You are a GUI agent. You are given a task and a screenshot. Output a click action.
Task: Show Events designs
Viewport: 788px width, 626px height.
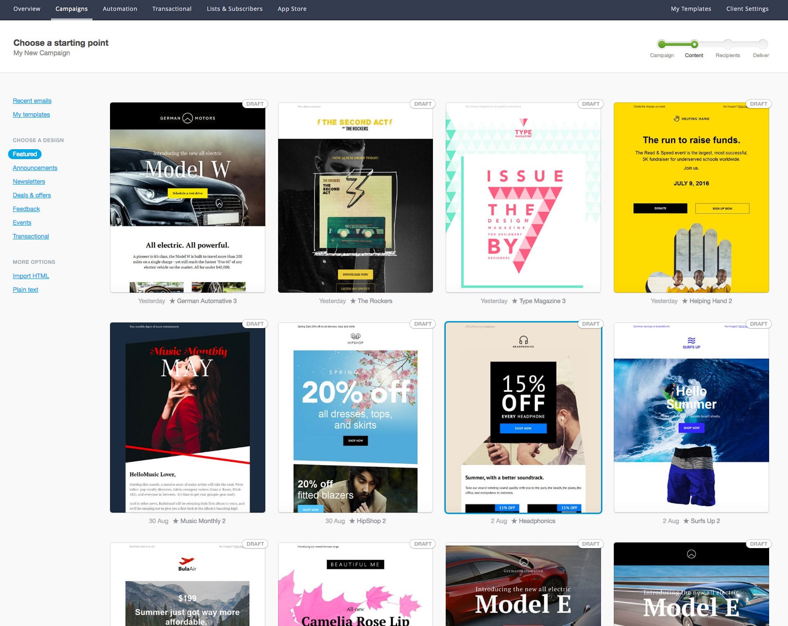(x=22, y=222)
